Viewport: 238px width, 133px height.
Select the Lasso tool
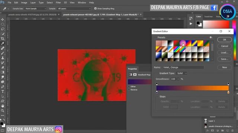[x=3, y=29]
